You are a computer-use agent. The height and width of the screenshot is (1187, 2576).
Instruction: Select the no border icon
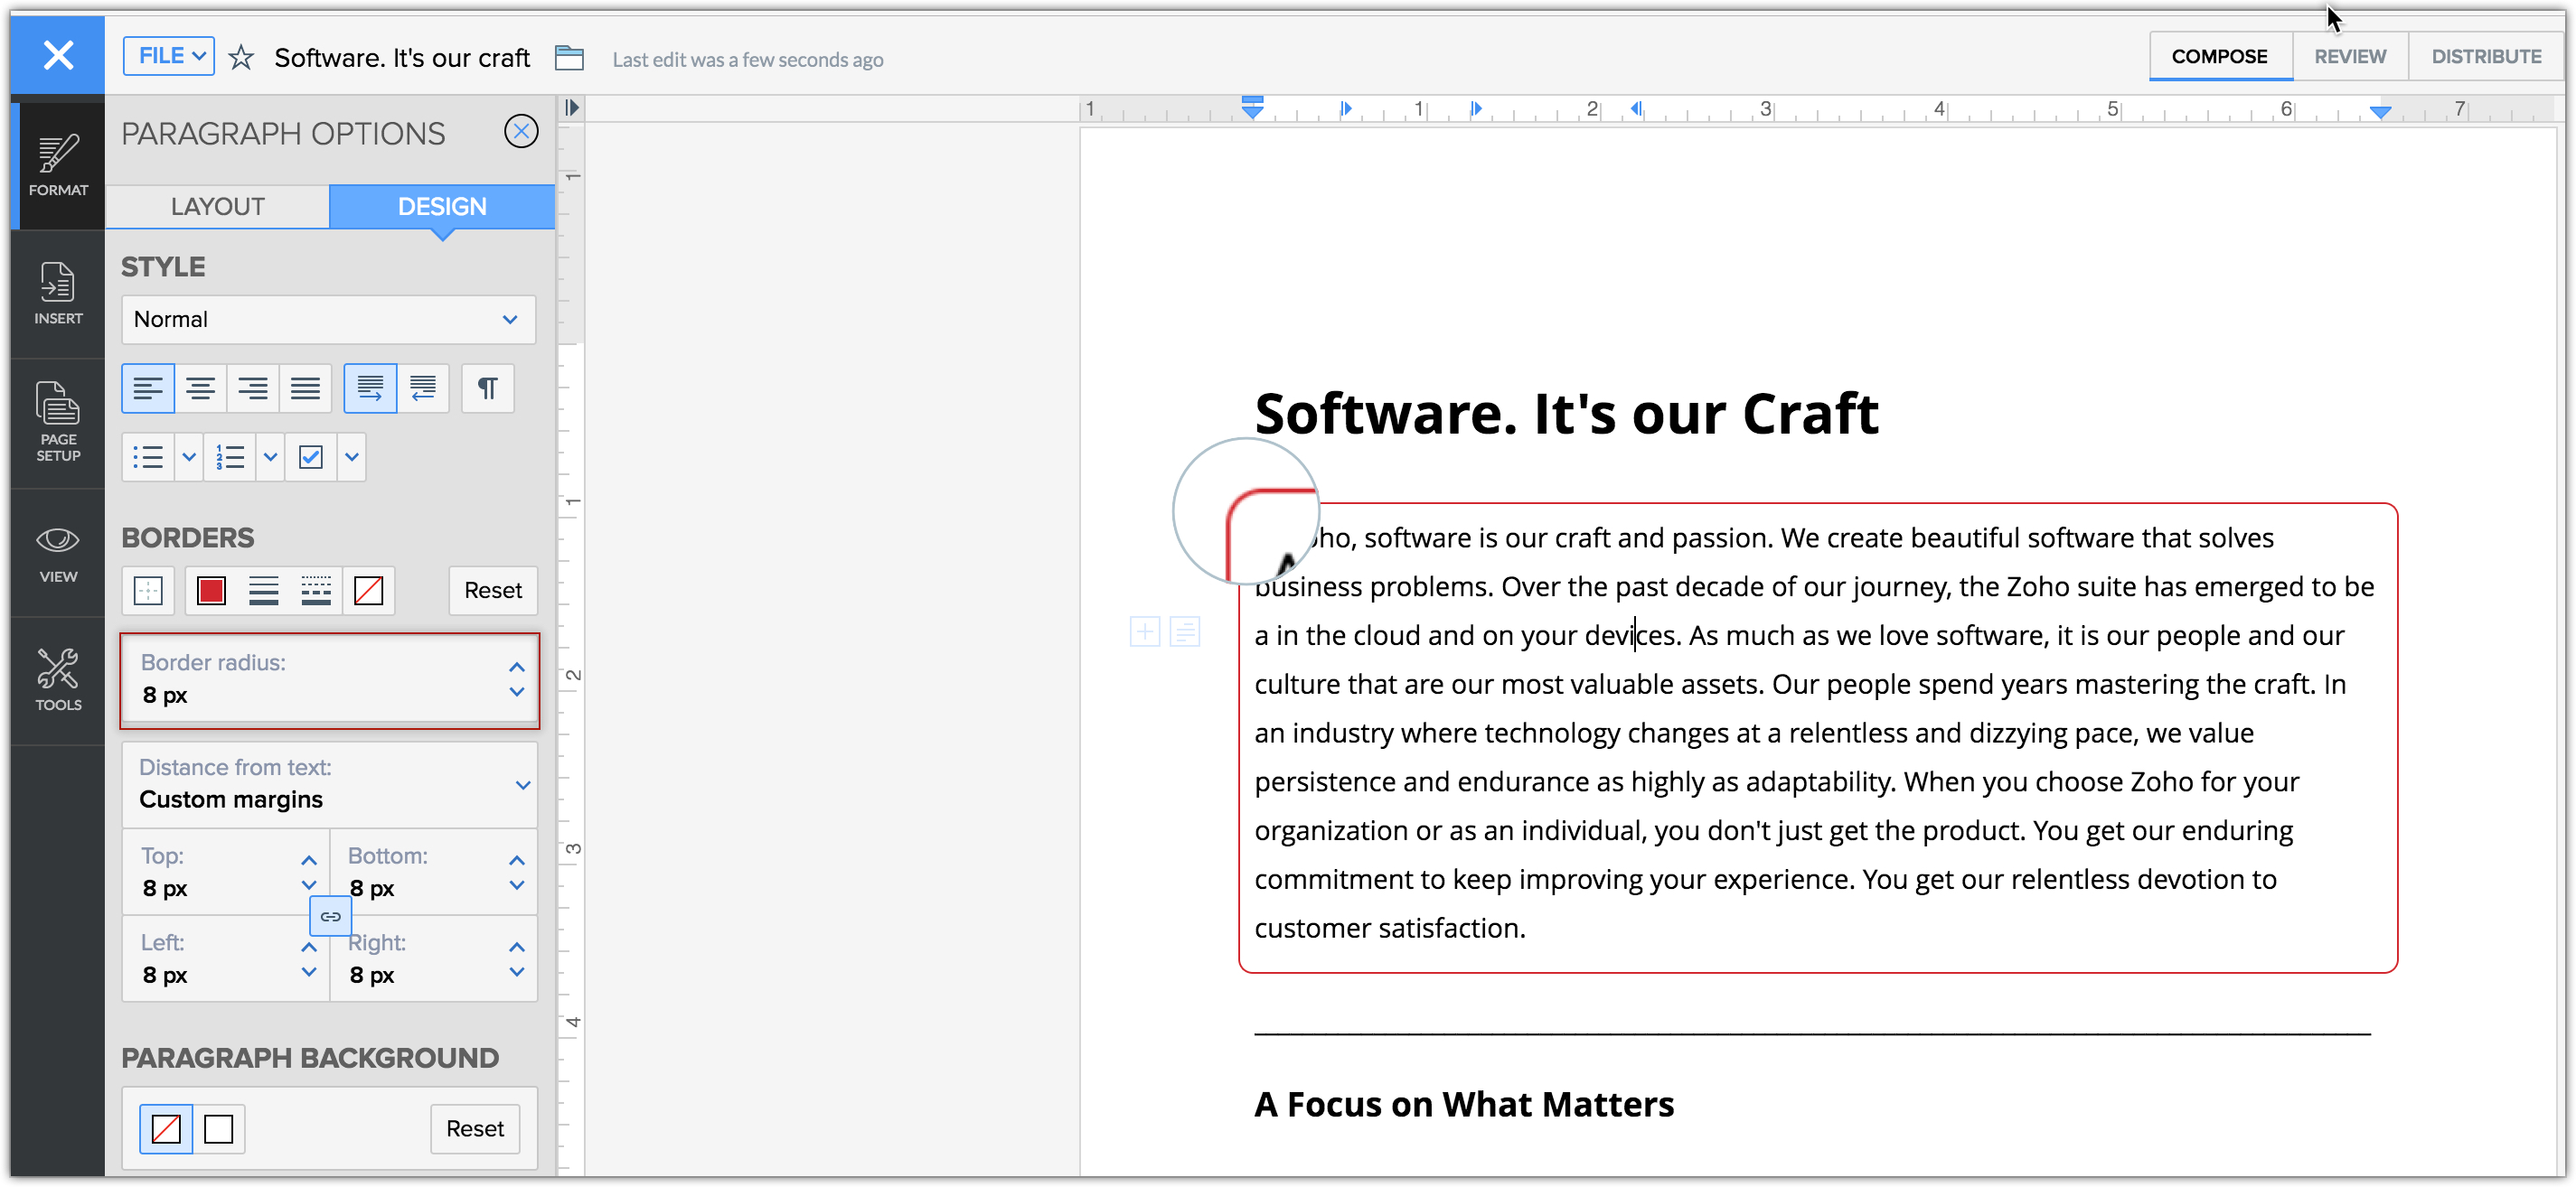368,591
